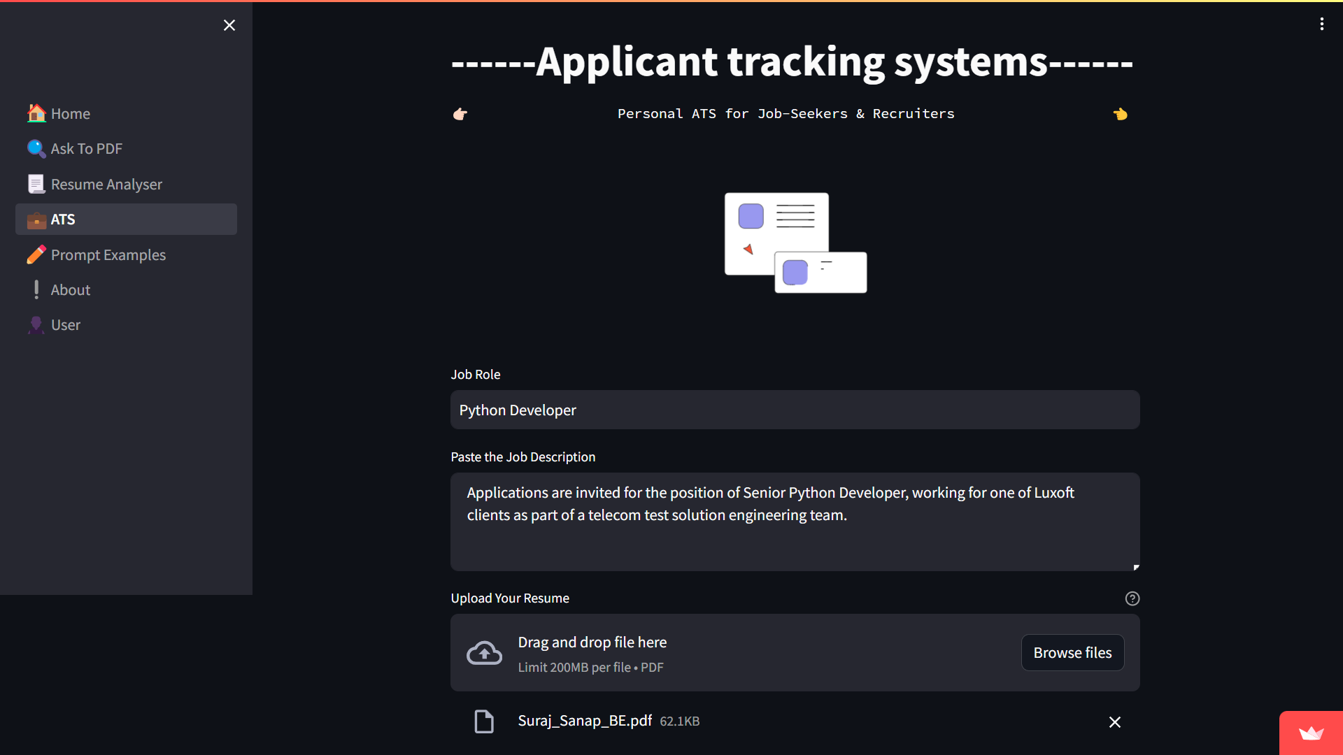1343x755 pixels.
Task: Click the ATS illustration image
Action: 795,243
